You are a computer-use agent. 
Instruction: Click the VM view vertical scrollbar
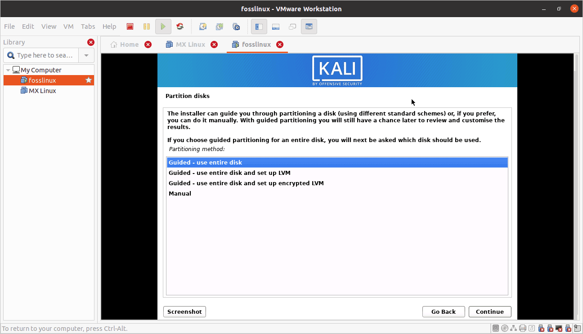(576, 187)
